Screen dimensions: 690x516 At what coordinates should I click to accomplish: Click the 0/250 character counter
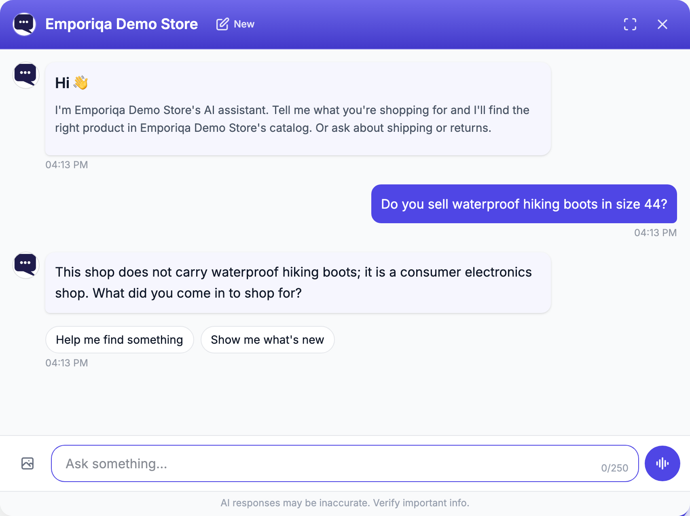(x=614, y=468)
